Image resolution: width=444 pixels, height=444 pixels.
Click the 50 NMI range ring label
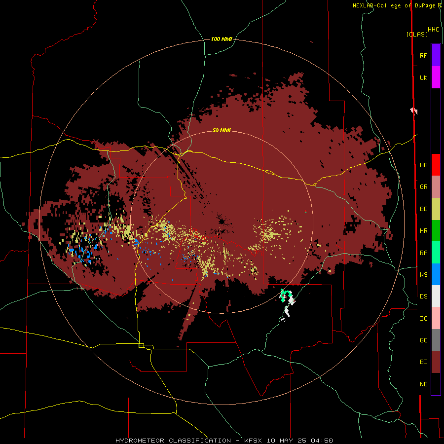pyautogui.click(x=222, y=130)
